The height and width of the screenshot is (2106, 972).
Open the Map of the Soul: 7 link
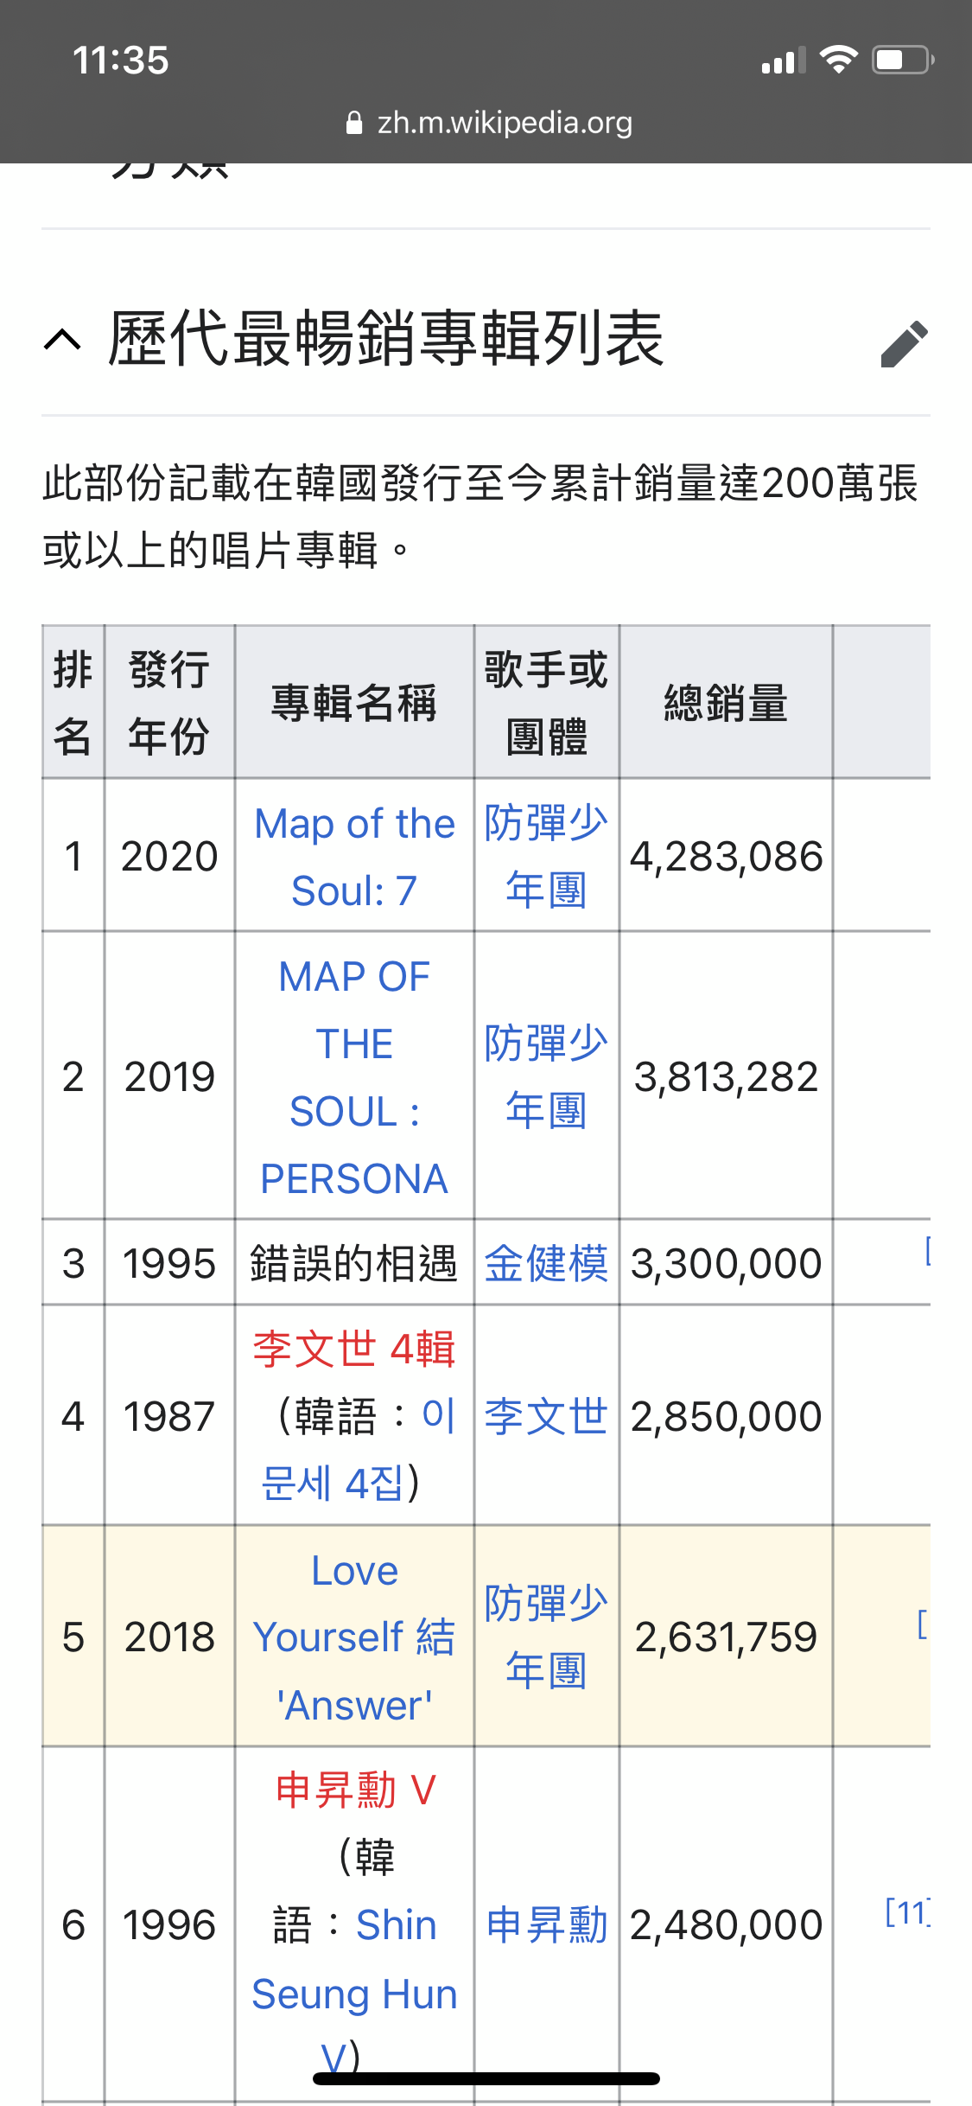354,857
